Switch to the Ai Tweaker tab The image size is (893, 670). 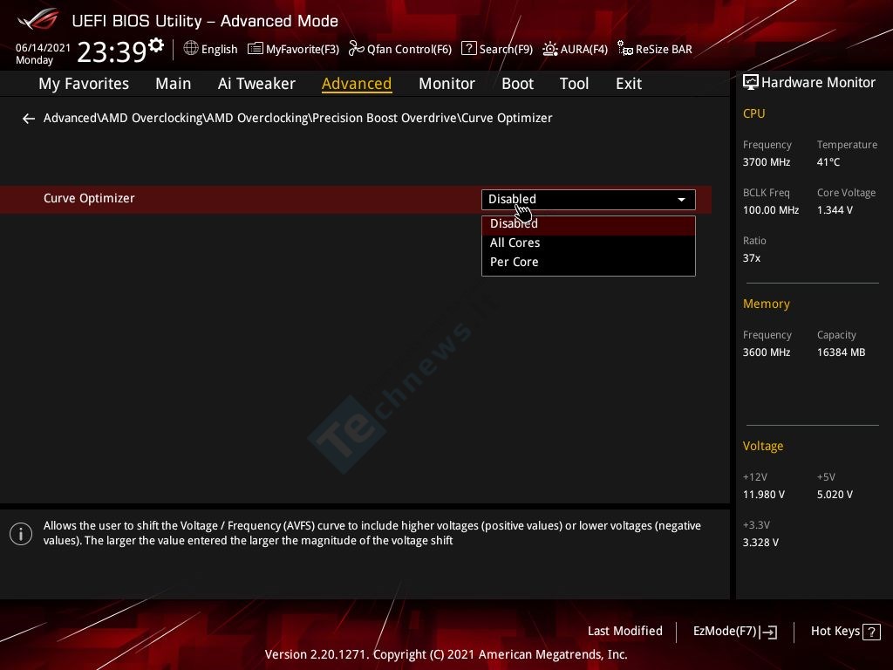click(x=256, y=84)
